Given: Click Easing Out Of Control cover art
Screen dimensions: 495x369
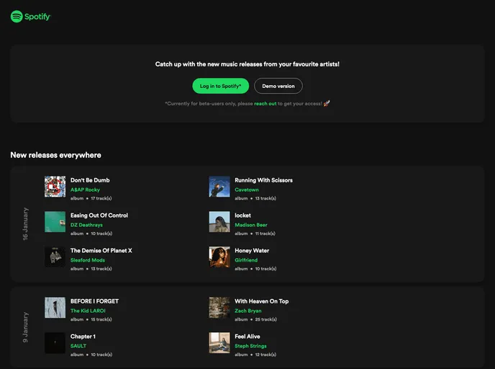Looking at the screenshot, I should (x=55, y=222).
